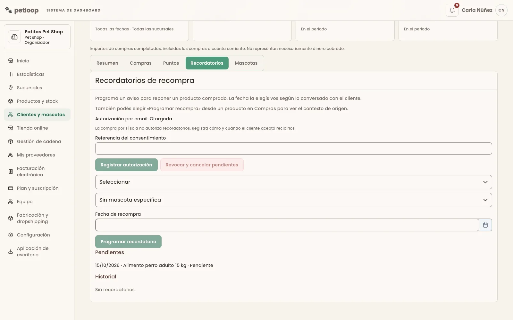The height and width of the screenshot is (320, 513).
Task: Go to Sucursales via the location pin icon
Action: pos(11,88)
